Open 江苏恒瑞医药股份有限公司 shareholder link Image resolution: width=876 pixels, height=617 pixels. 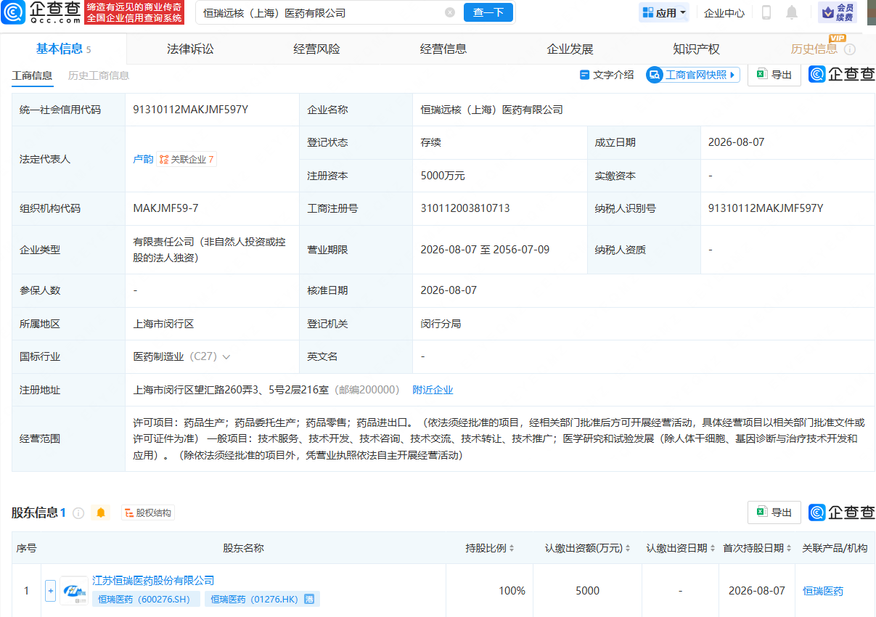pos(154,581)
